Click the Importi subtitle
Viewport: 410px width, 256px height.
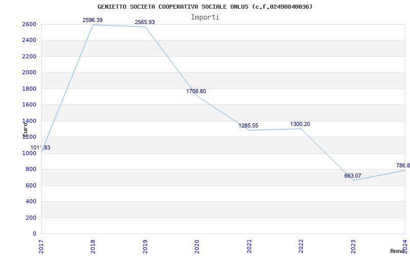tap(205, 17)
